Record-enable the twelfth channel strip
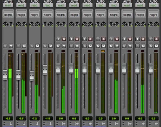This screenshot has height=127, width=161. point(156,39)
